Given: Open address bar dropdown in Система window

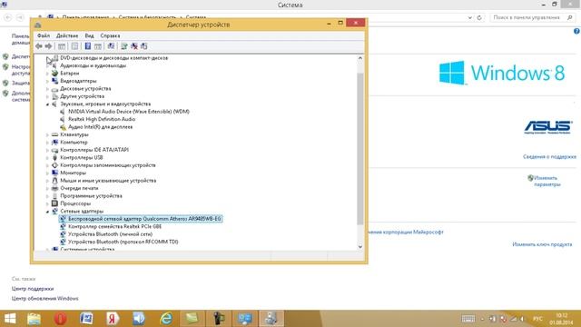Looking at the screenshot, I should (470, 17).
